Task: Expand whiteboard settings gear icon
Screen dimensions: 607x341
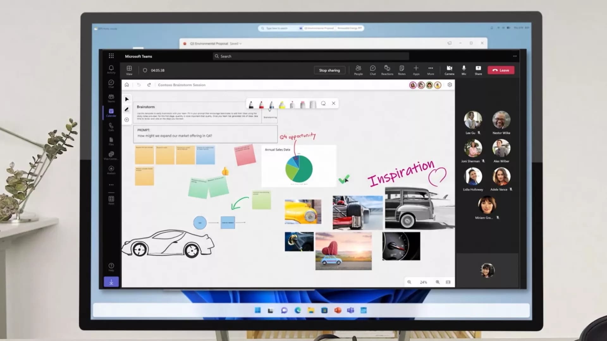Action: [450, 85]
